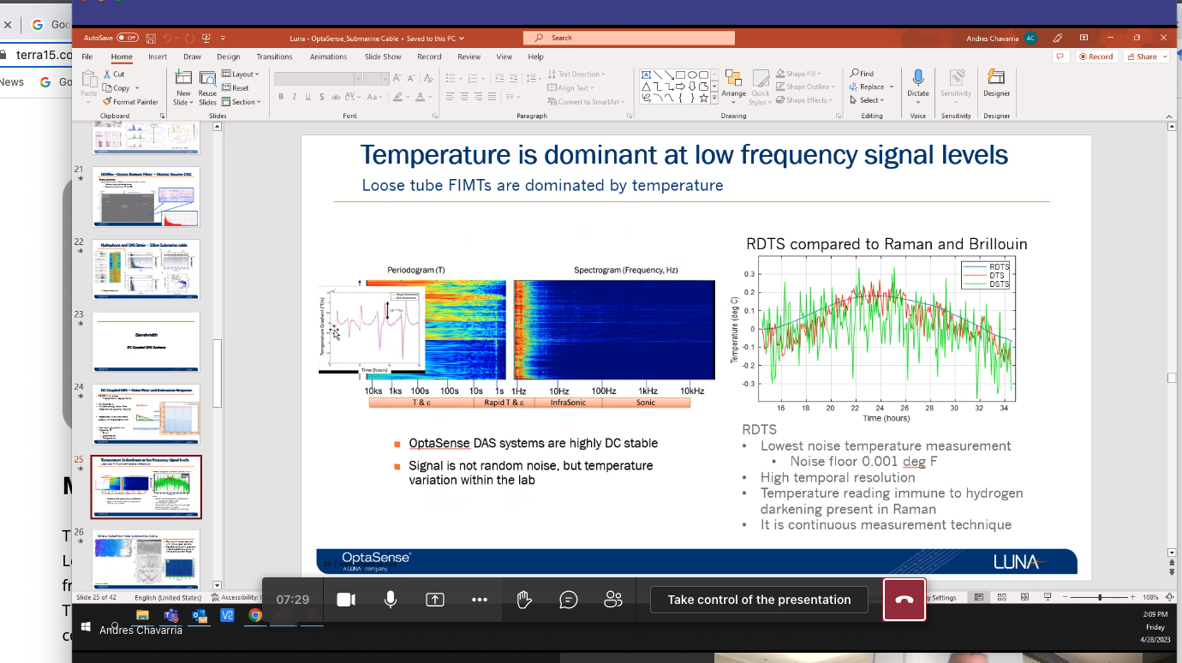Open the Windows Start menu
1182x663 pixels.
click(x=86, y=626)
